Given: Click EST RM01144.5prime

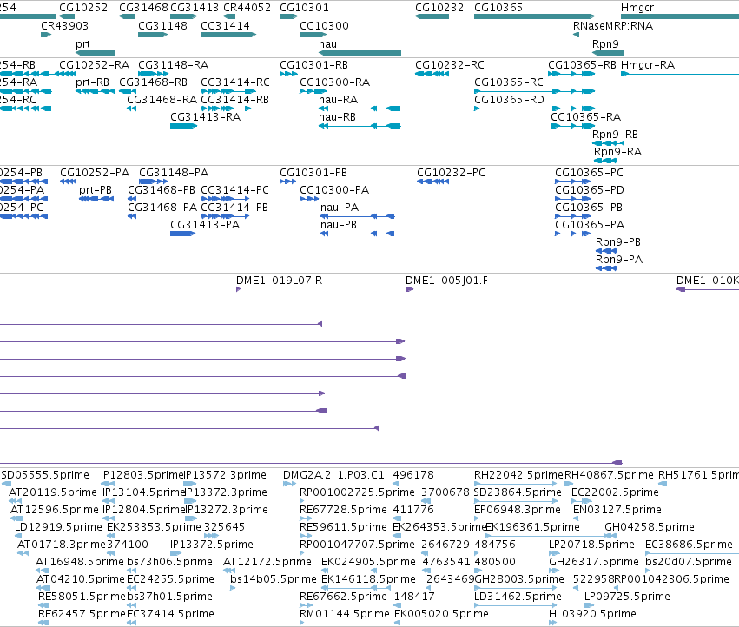Looking at the screenshot, I should click(345, 614).
